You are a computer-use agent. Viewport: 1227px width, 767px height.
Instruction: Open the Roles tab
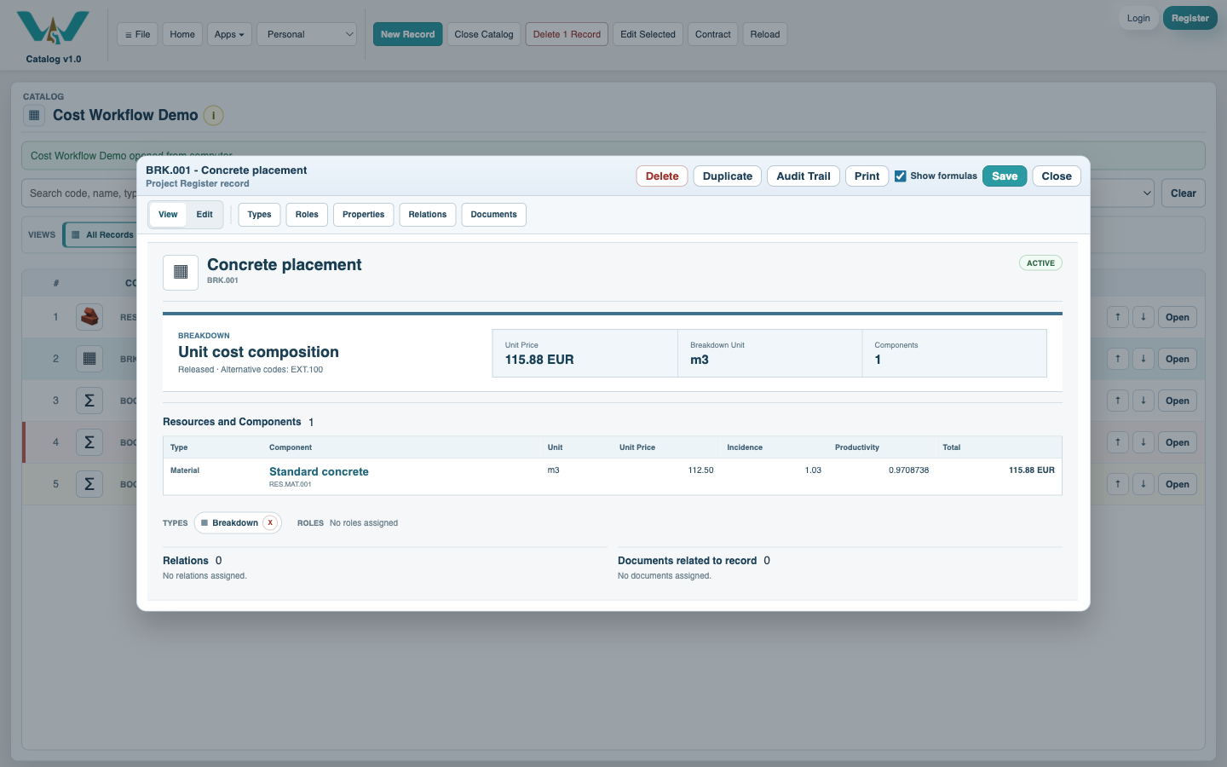(x=307, y=215)
